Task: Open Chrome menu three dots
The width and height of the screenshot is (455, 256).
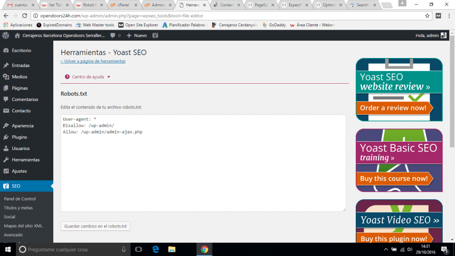Action: point(449,16)
